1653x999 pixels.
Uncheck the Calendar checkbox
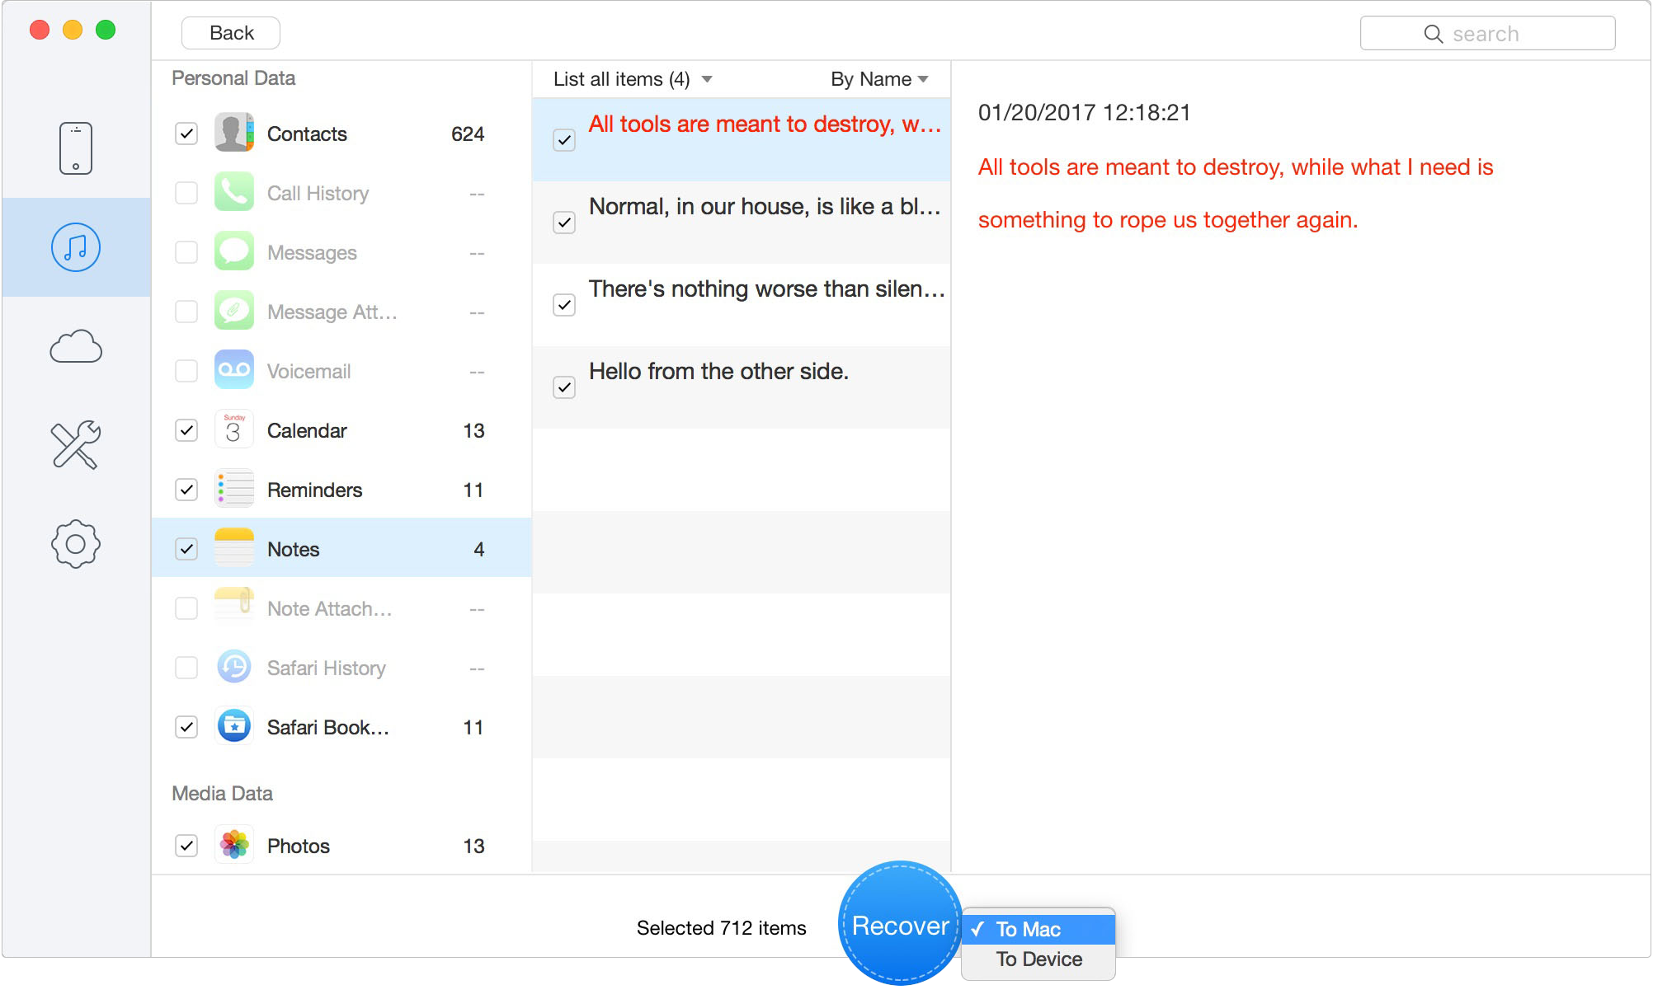click(x=186, y=430)
